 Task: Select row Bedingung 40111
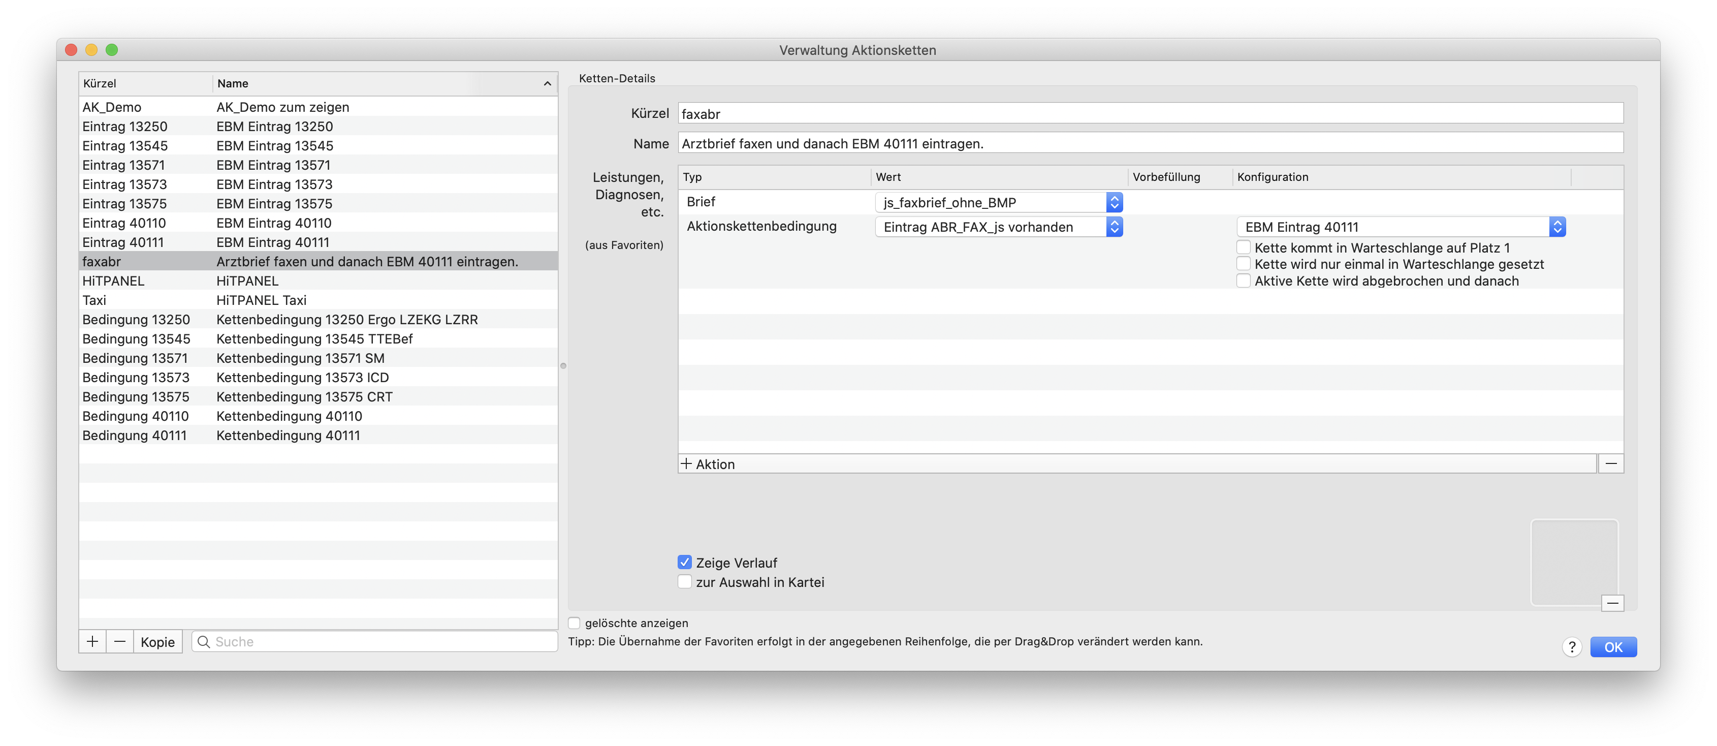pos(319,436)
